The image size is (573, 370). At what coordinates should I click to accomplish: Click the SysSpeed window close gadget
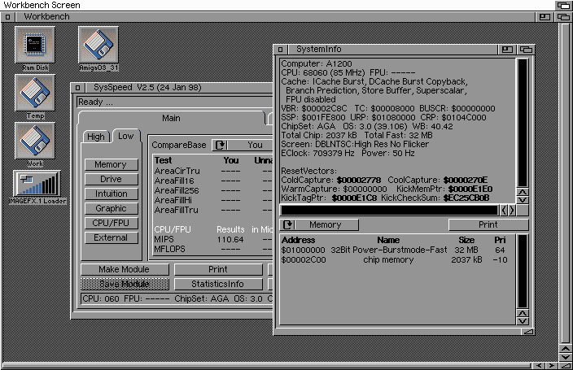(x=77, y=88)
